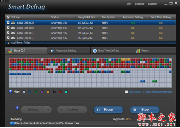The width and height of the screenshot is (180, 128).
Task: Uncheck Local Disk (E:) checkbox
Action: [8, 33]
